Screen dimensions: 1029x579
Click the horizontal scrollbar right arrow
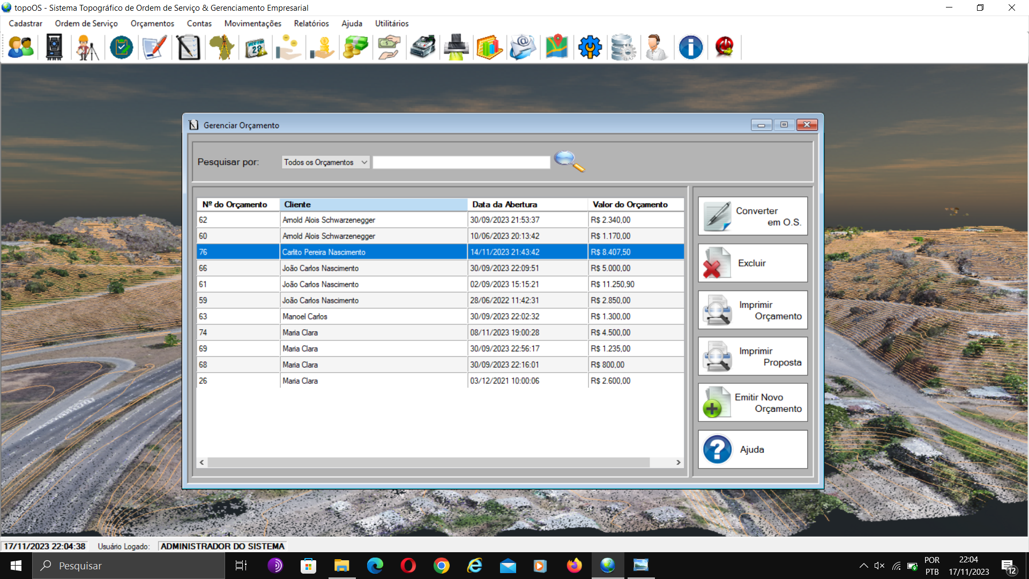click(678, 462)
